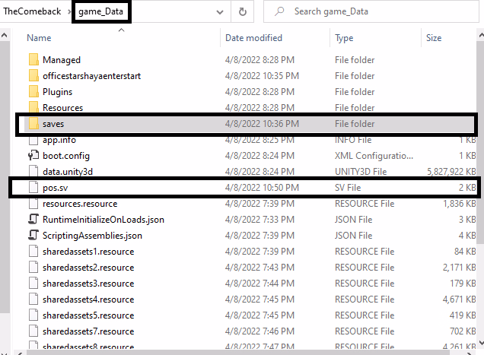The height and width of the screenshot is (355, 484).
Task: Click the Resources folder icon
Action: click(33, 107)
